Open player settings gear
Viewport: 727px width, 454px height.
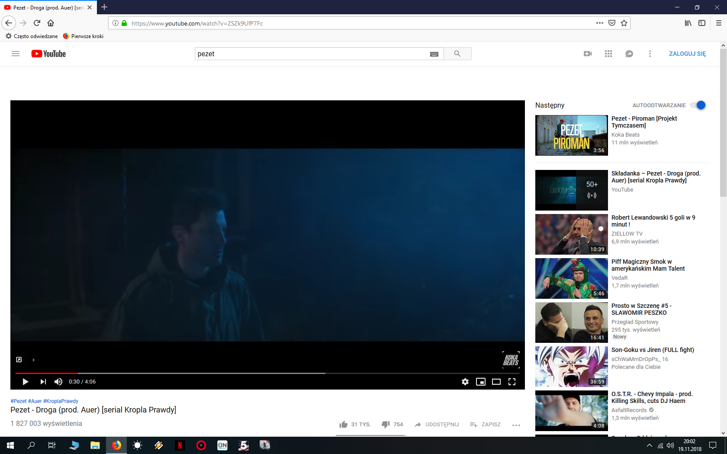[x=465, y=382]
